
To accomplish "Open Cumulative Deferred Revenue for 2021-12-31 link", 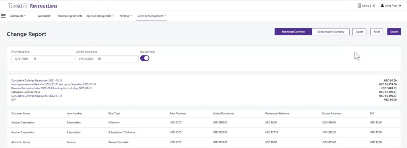I will (x=37, y=81).
